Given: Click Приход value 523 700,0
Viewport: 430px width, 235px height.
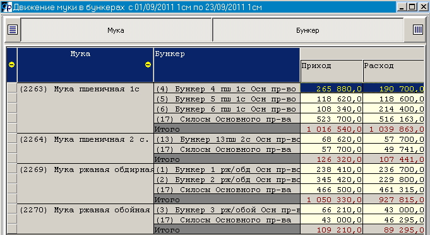Looking at the screenshot, I should coord(331,118).
